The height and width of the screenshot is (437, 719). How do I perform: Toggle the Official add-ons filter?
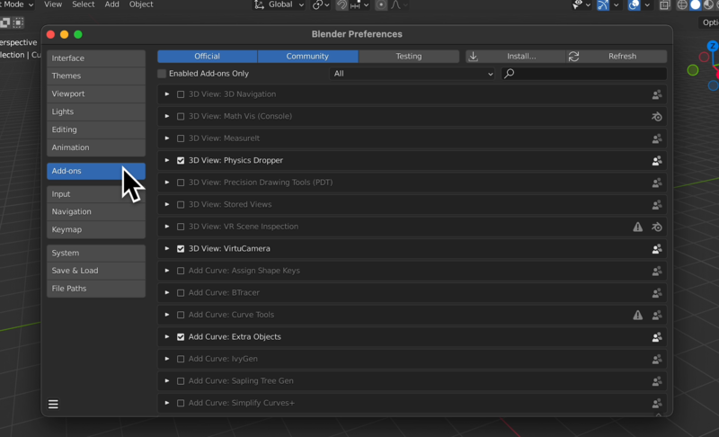pyautogui.click(x=208, y=56)
